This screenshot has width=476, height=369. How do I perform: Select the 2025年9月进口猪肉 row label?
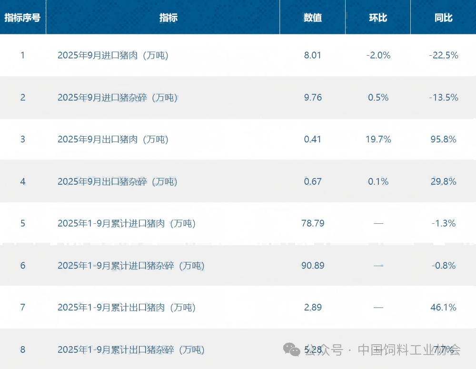coord(113,55)
